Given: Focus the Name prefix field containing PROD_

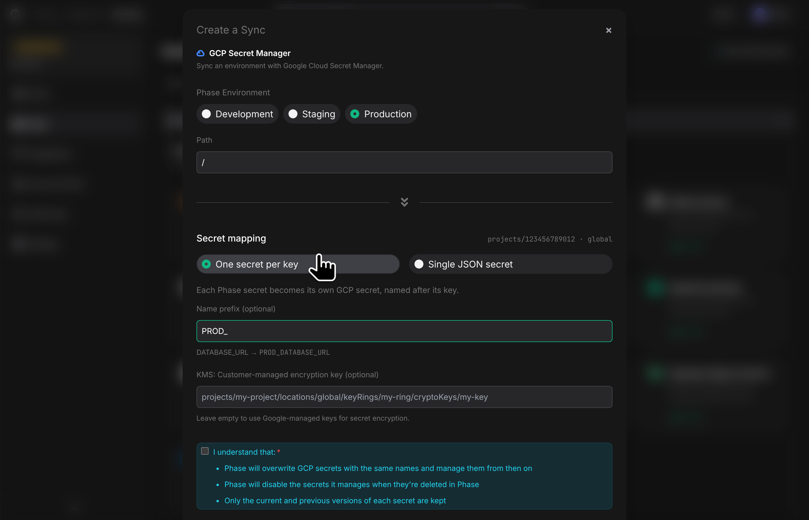Looking at the screenshot, I should click(x=404, y=331).
